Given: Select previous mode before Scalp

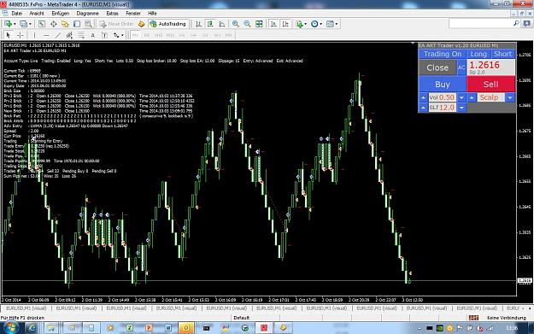Looking at the screenshot, I should (472, 97).
